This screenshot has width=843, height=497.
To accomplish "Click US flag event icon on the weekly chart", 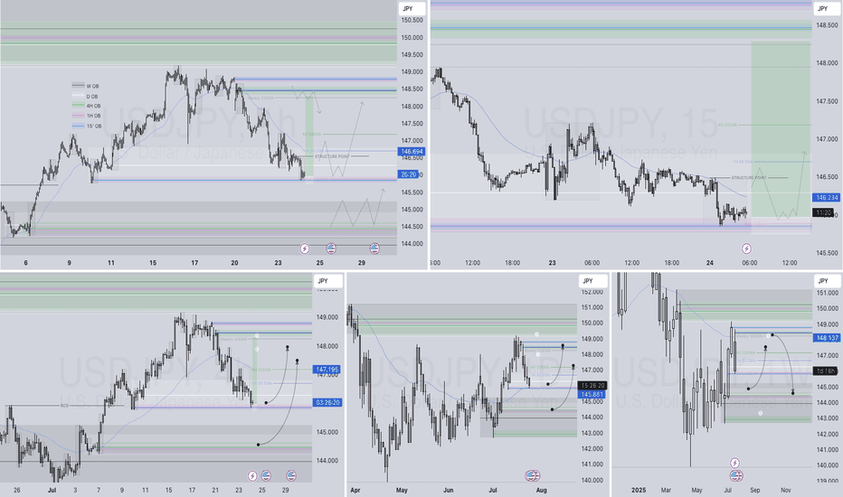I will [736, 475].
